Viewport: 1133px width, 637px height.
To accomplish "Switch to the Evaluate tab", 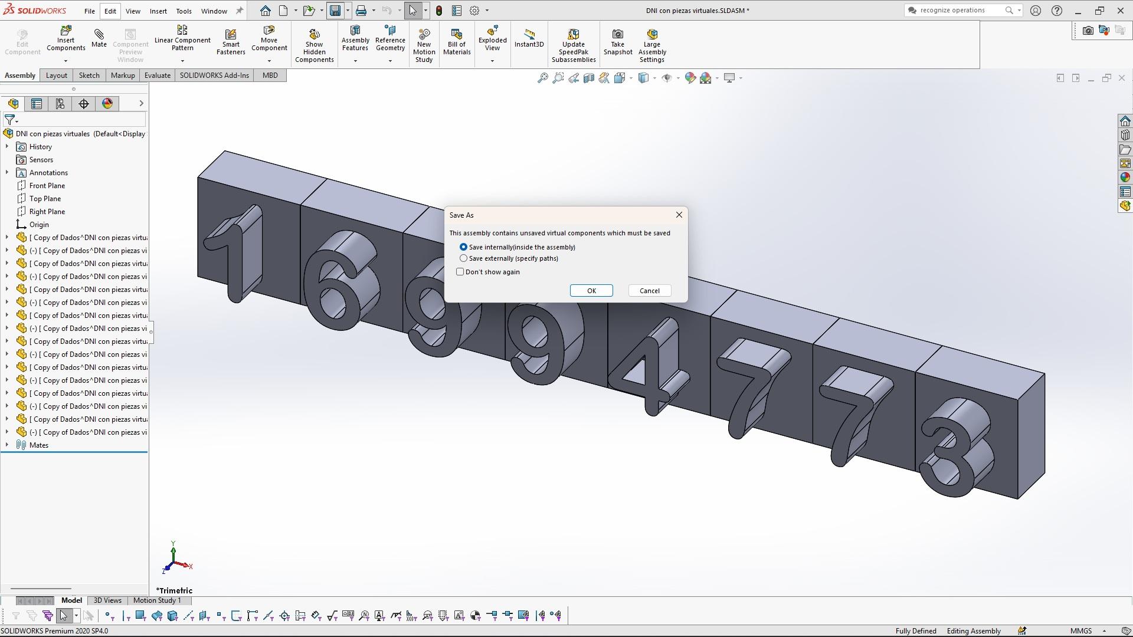I will [x=158, y=75].
